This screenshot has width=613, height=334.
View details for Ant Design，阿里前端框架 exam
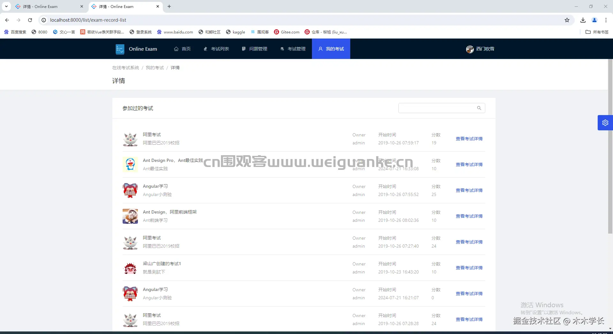469,216
